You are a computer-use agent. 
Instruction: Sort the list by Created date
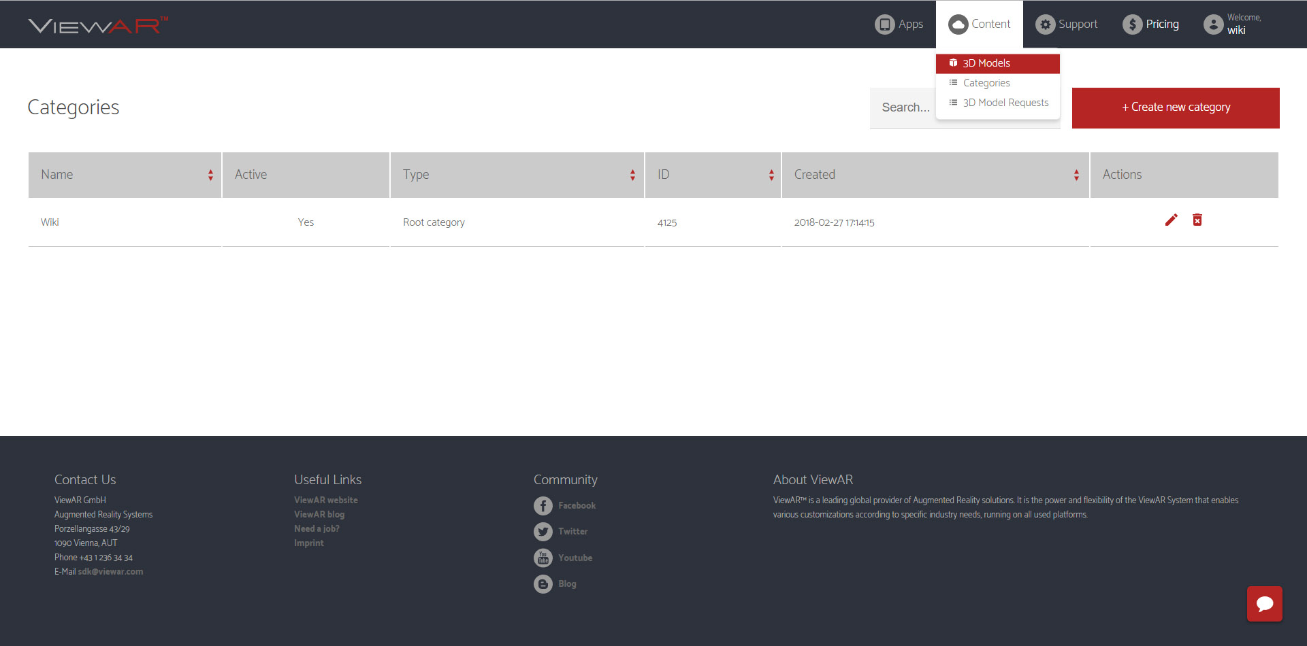(x=1076, y=175)
